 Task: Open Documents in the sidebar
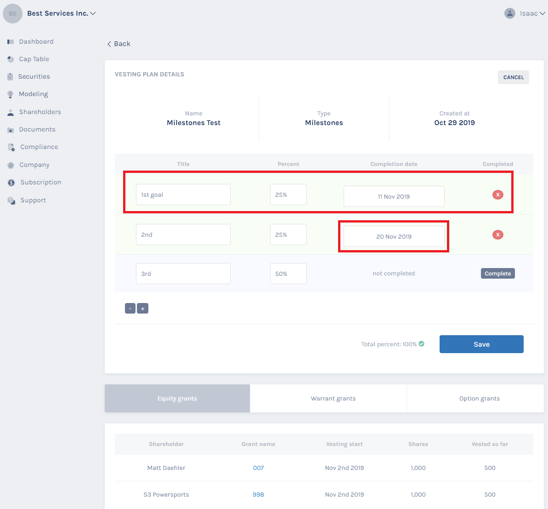pyautogui.click(x=37, y=130)
